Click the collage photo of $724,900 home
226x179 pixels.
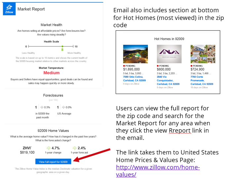click(203, 54)
